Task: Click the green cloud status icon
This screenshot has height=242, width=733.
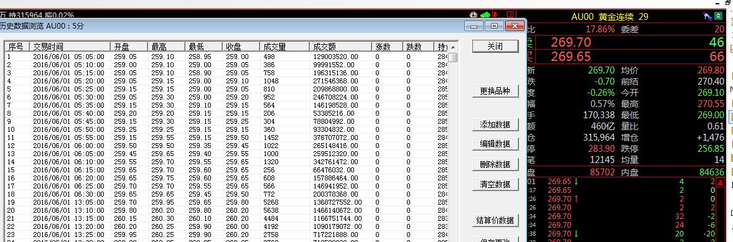Action: (486, 15)
